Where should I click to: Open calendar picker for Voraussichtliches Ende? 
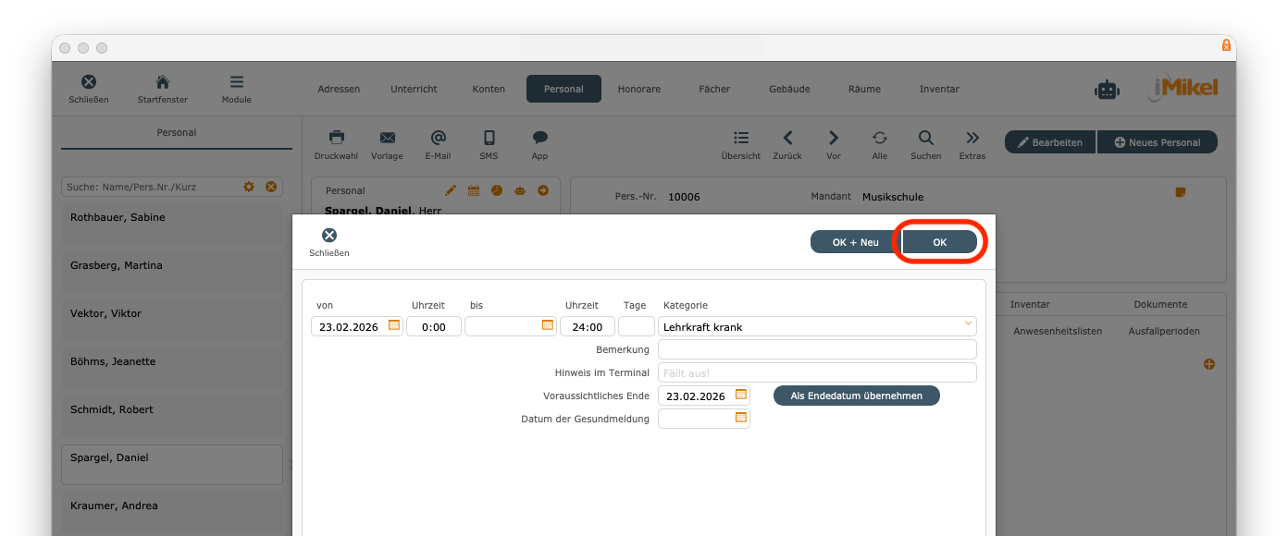740,395
